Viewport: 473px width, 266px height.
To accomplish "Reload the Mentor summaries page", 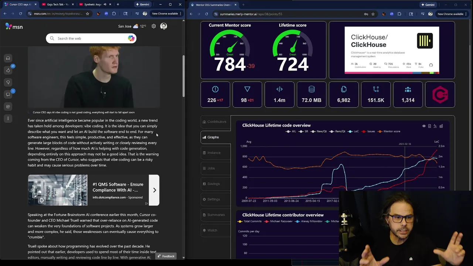I will click(206, 14).
